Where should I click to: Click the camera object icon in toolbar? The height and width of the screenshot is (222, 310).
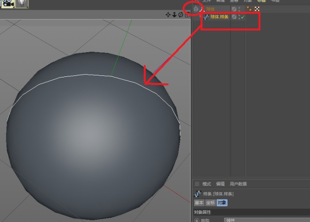(8, 3)
